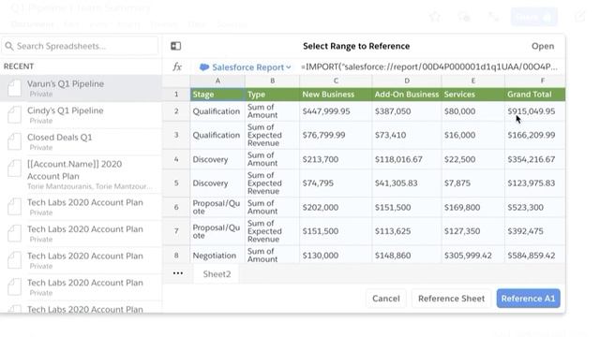Select column F header
This screenshot has height=337, width=600.
pyautogui.click(x=535, y=81)
